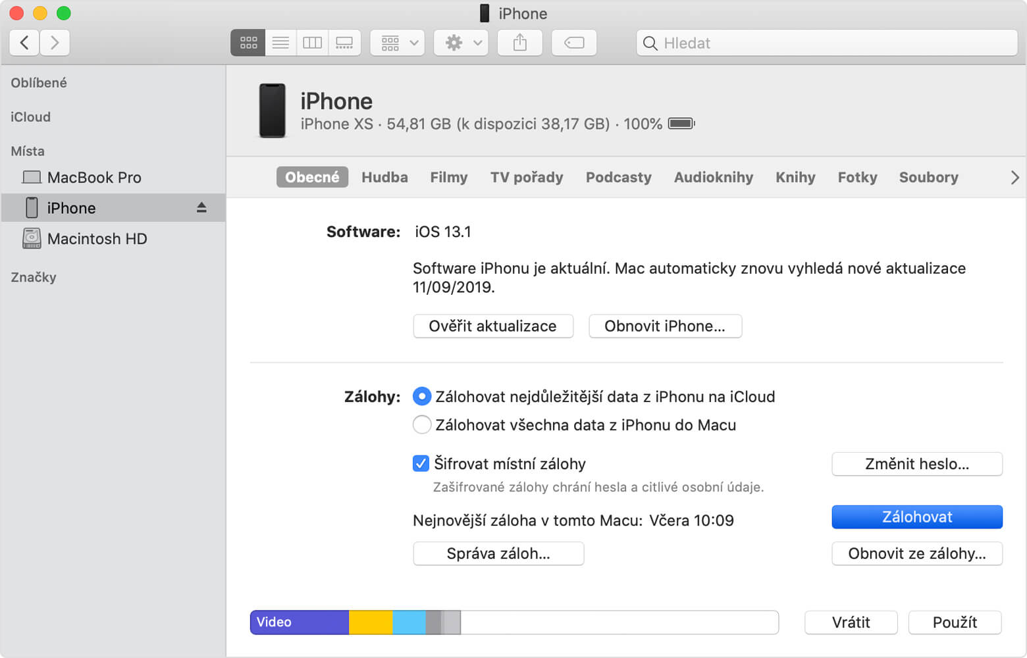Screen dimensions: 1027x658
Task: Click Obnovit iPhone... button
Action: [665, 326]
